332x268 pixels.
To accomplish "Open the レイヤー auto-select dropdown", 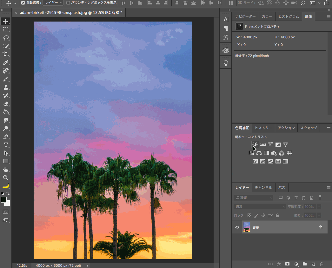I will 53,3.
